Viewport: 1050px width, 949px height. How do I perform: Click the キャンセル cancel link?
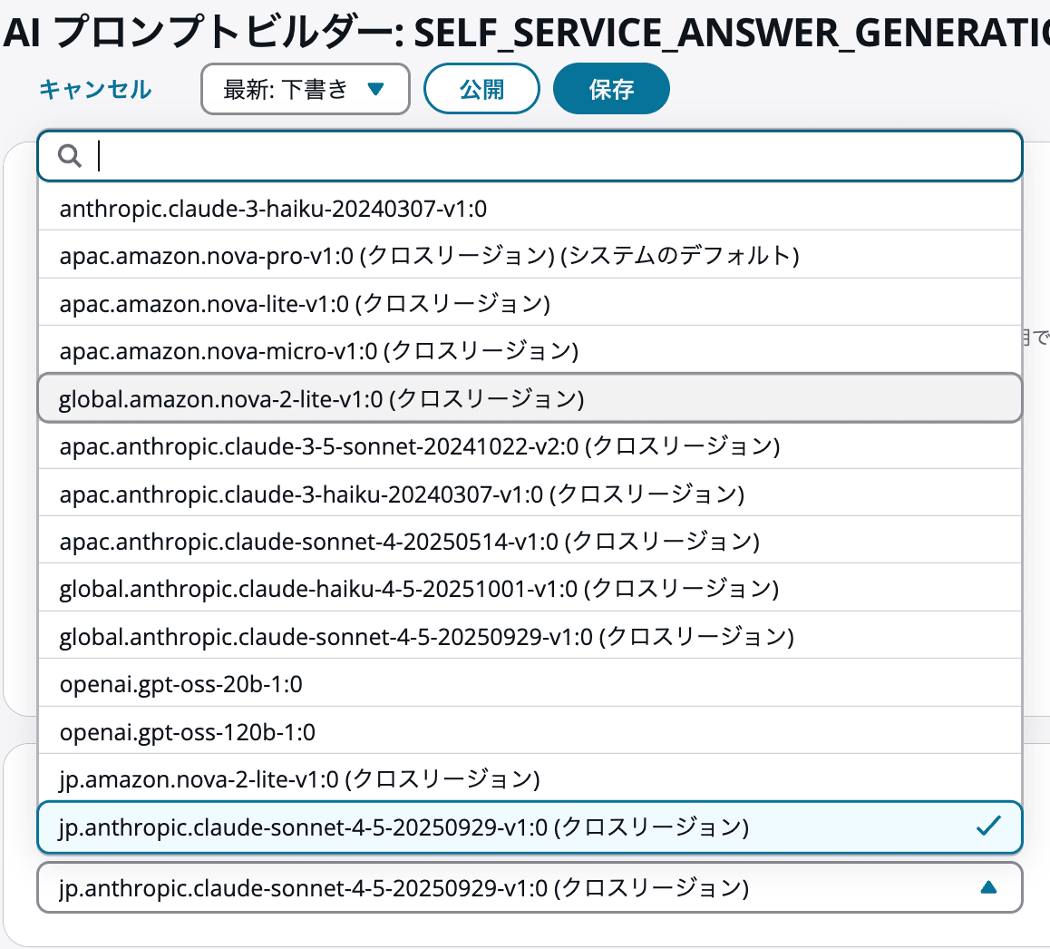click(94, 89)
